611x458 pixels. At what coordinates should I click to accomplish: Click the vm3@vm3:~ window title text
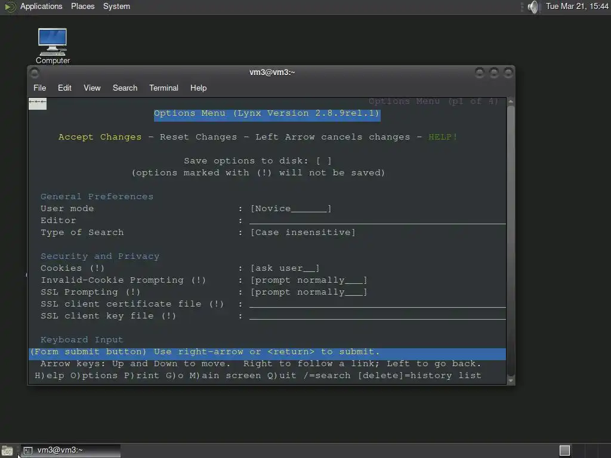(x=272, y=73)
